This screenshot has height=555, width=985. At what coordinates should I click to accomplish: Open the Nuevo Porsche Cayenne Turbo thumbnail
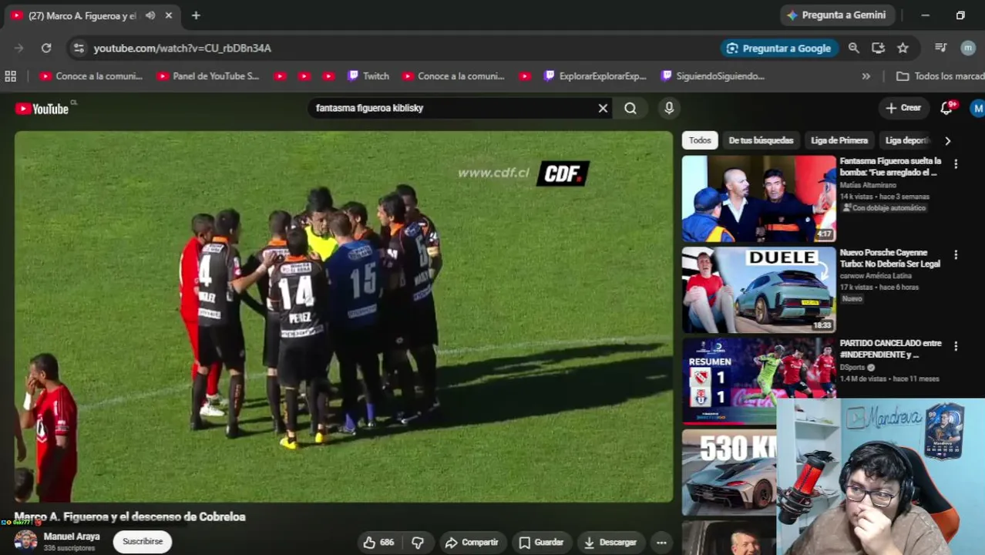(x=758, y=290)
